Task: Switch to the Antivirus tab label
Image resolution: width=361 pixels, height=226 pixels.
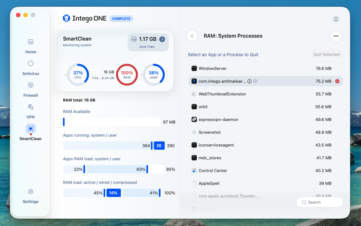Action: pyautogui.click(x=31, y=73)
